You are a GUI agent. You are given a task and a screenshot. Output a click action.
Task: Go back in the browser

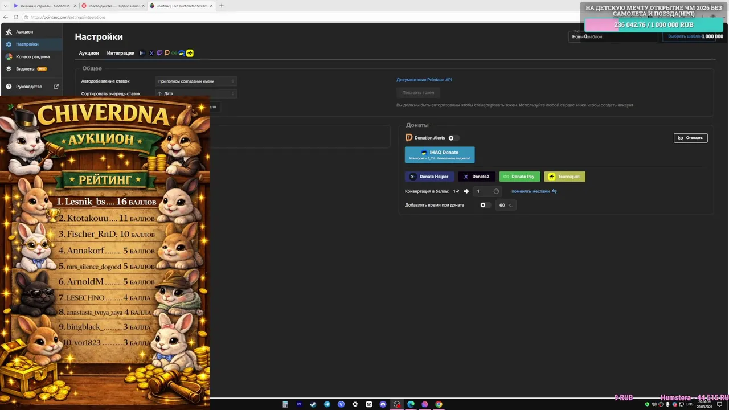click(6, 17)
